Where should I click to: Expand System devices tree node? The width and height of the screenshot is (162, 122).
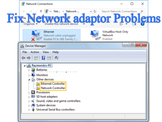(29, 106)
